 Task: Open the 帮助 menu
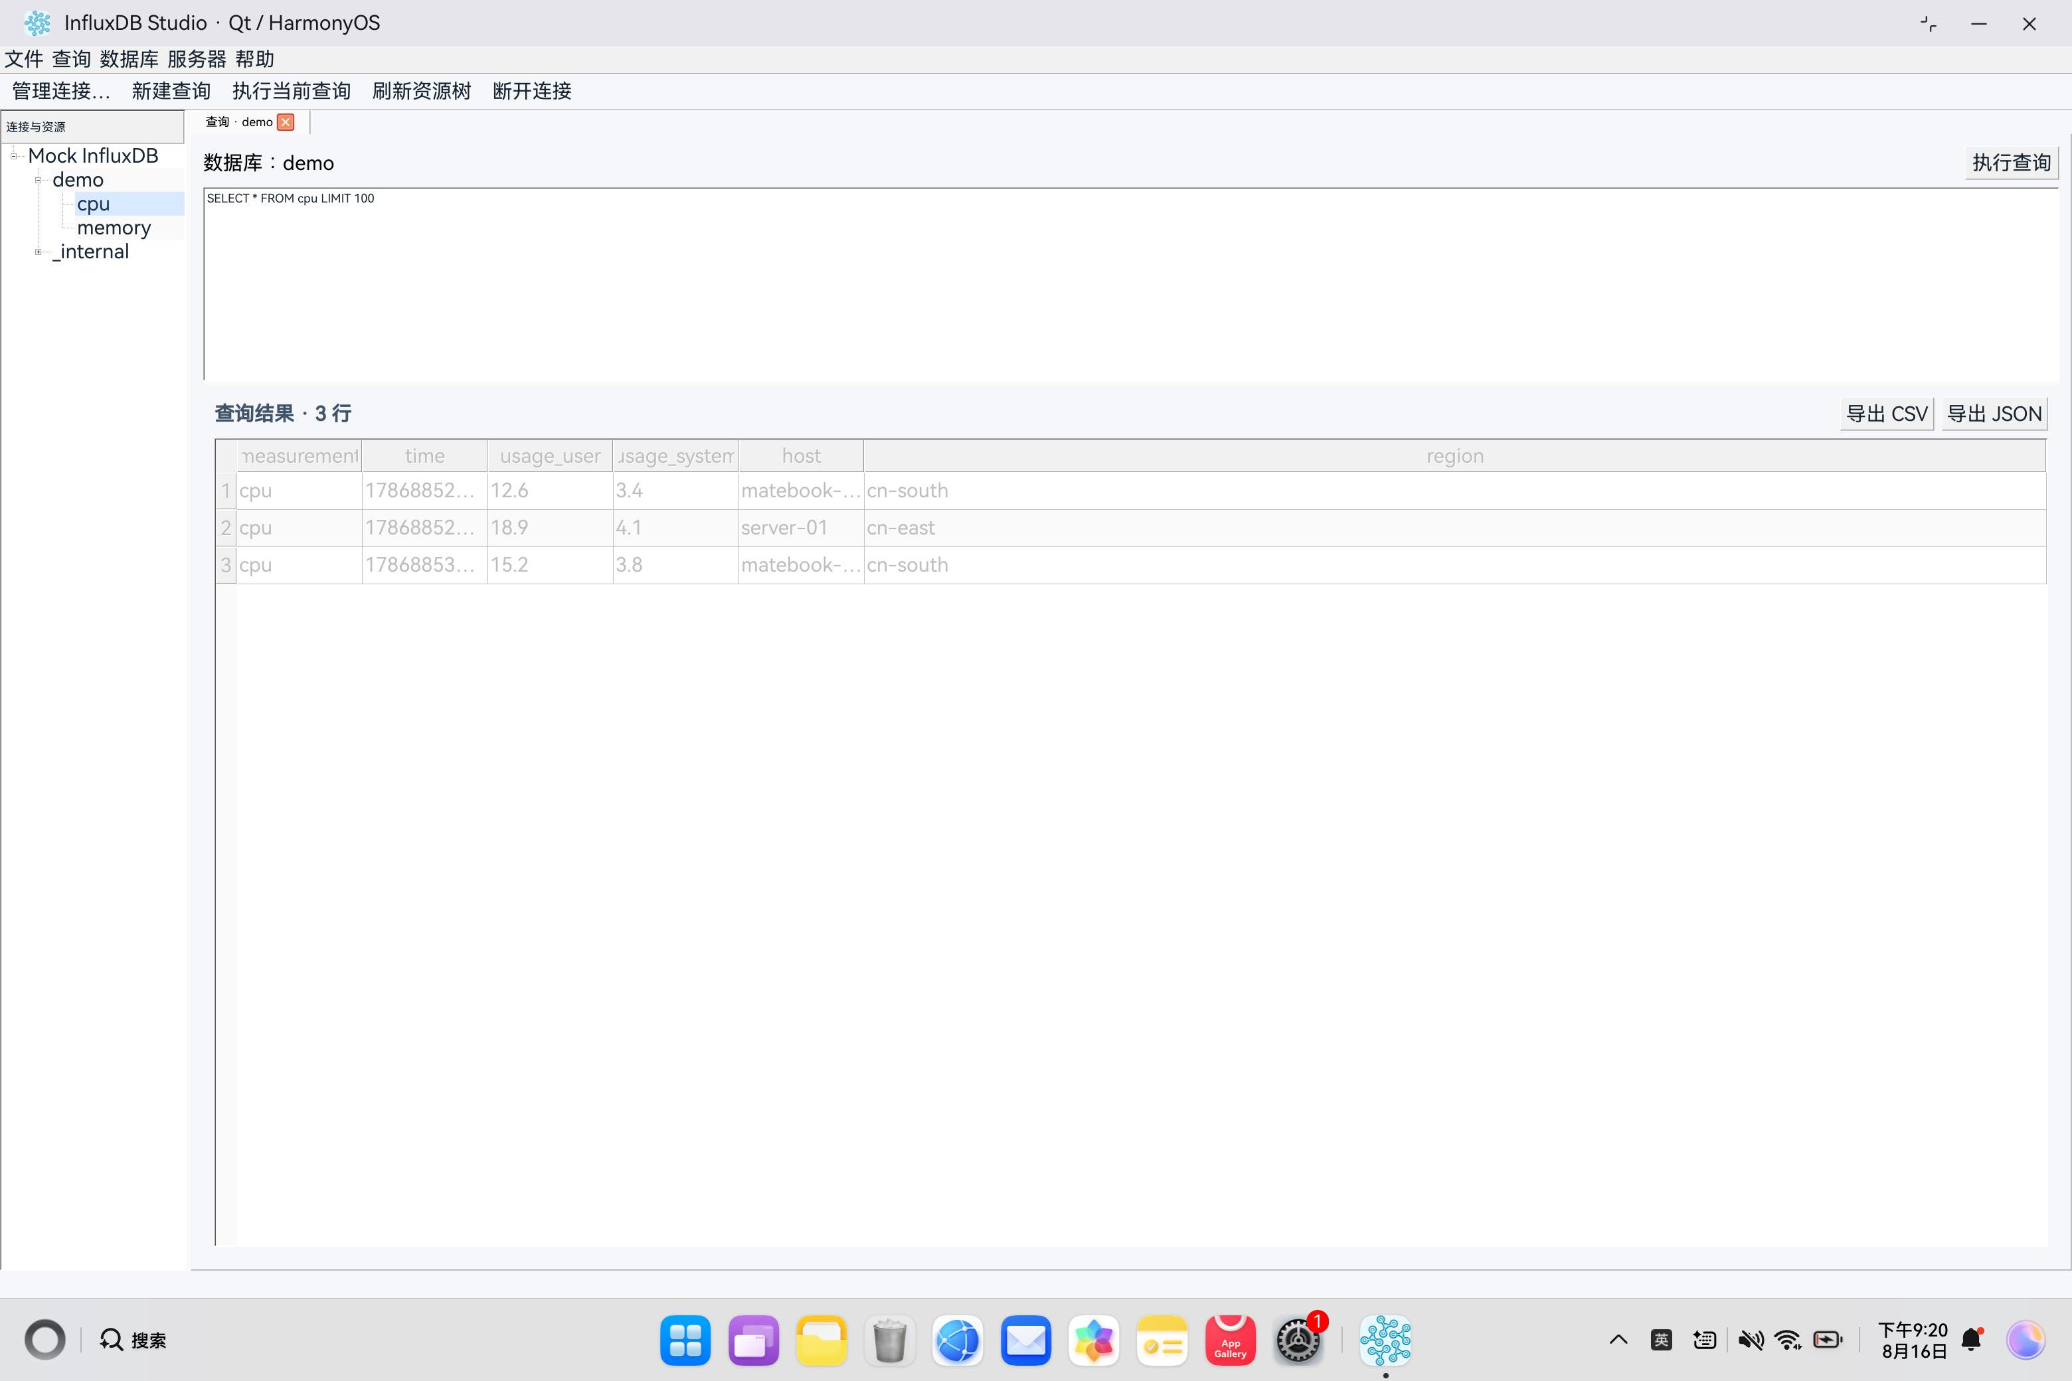(254, 59)
